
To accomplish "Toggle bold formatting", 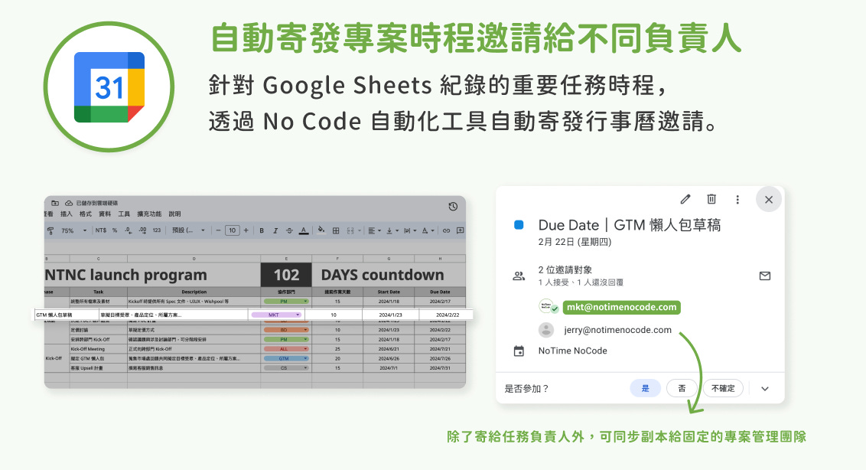I will click(x=262, y=230).
